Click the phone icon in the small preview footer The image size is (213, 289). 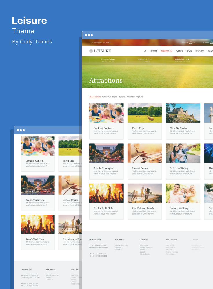22,283
